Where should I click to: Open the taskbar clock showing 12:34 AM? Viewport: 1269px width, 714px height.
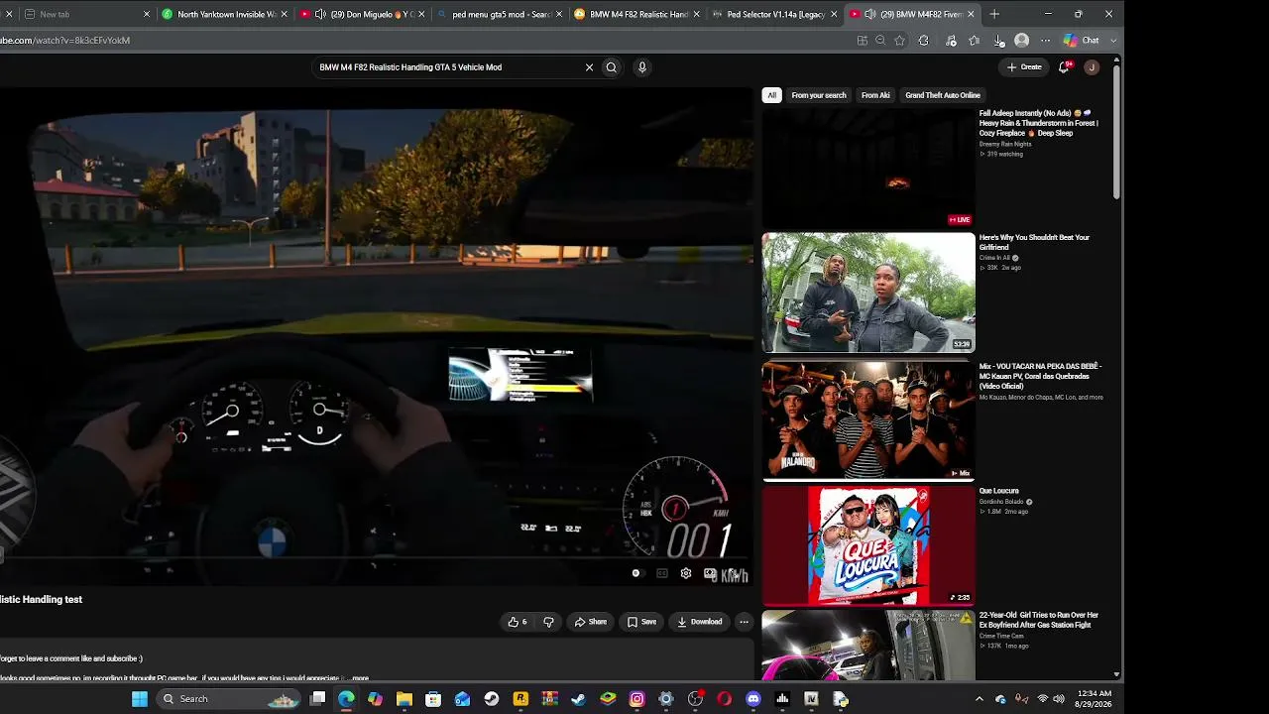1095,699
